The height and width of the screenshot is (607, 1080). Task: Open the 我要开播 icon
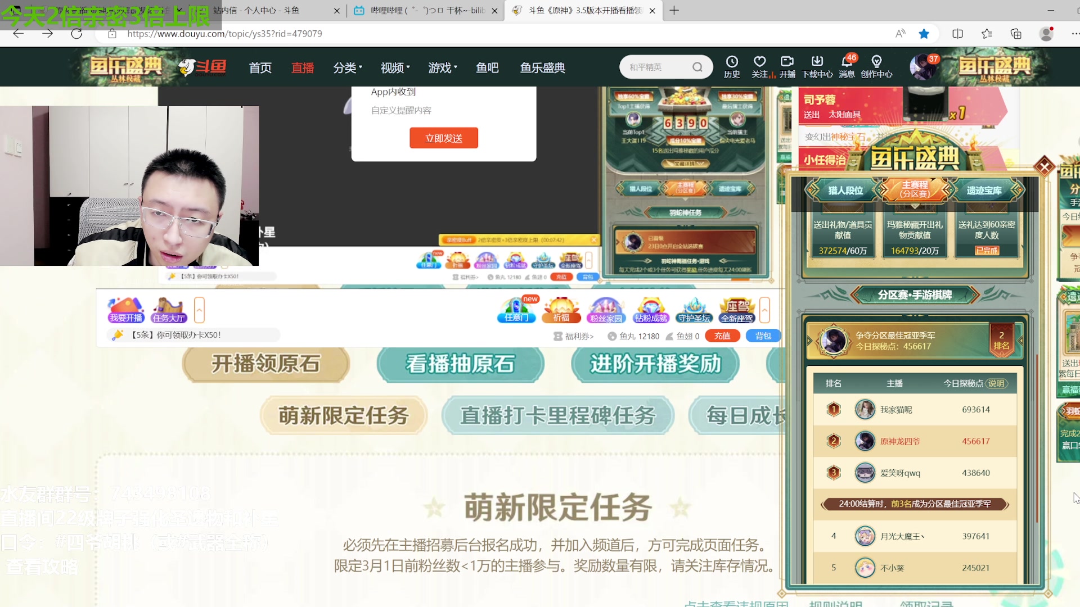[x=126, y=310]
